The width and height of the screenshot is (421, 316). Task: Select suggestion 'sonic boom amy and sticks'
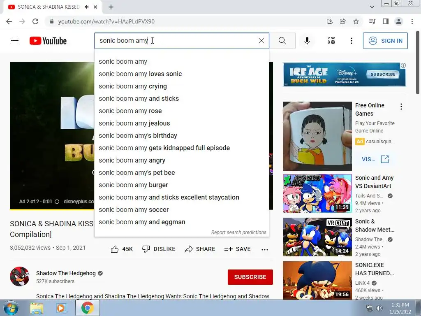click(181, 99)
